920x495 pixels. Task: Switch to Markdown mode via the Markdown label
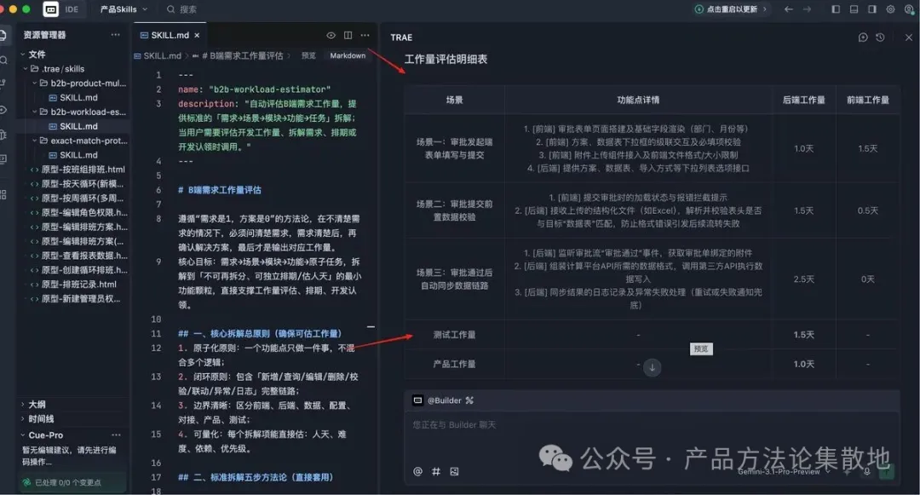pos(348,55)
